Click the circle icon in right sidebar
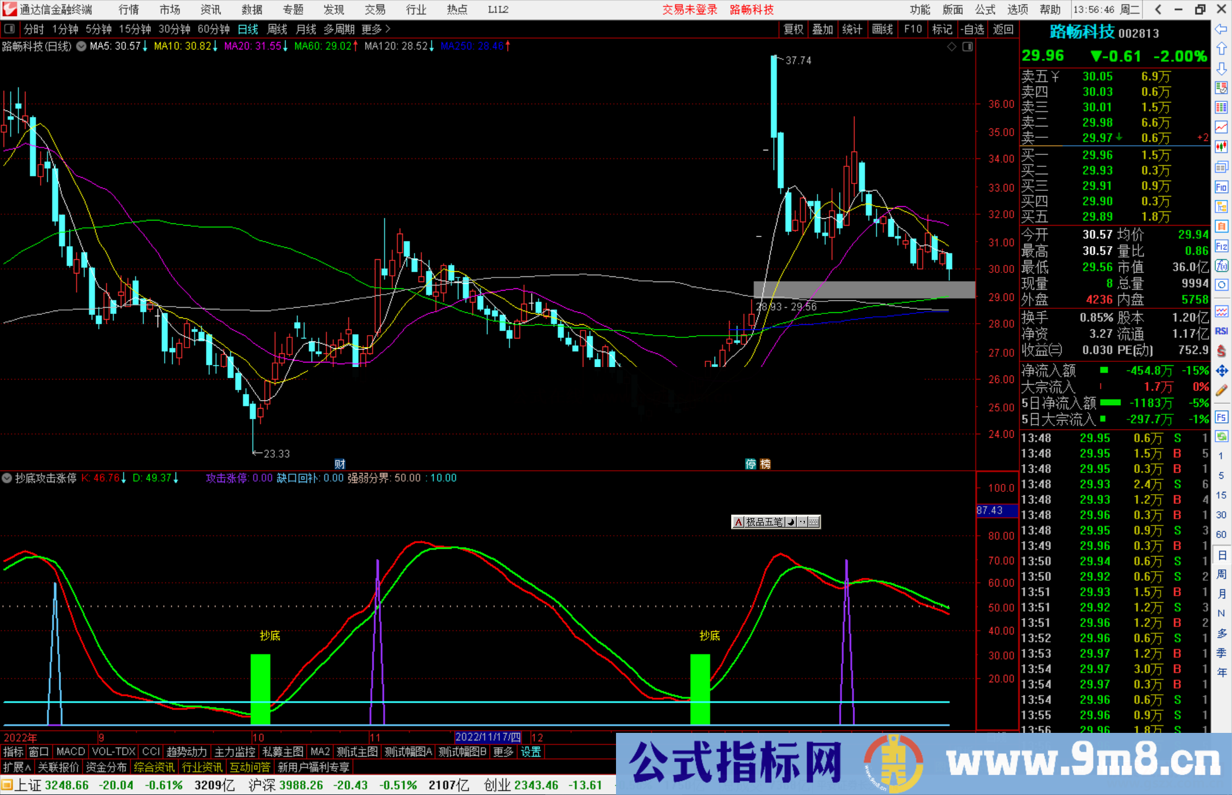The width and height of the screenshot is (1232, 795). click(x=1221, y=285)
